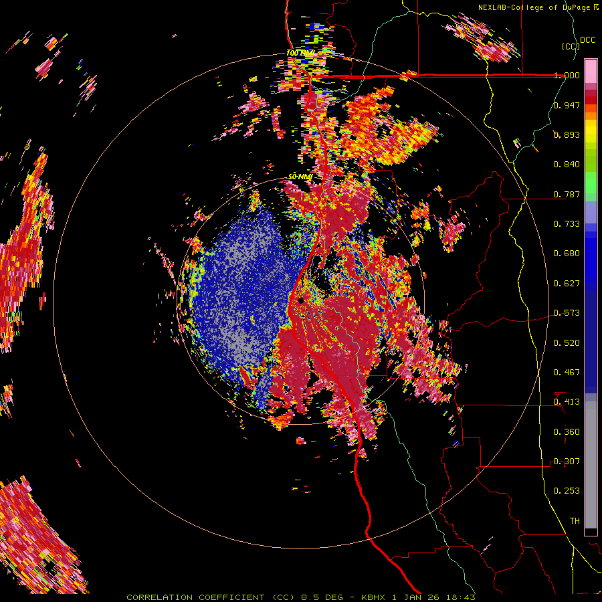Click the yellow color bar segment
This screenshot has width=602, height=602.
click(591, 132)
